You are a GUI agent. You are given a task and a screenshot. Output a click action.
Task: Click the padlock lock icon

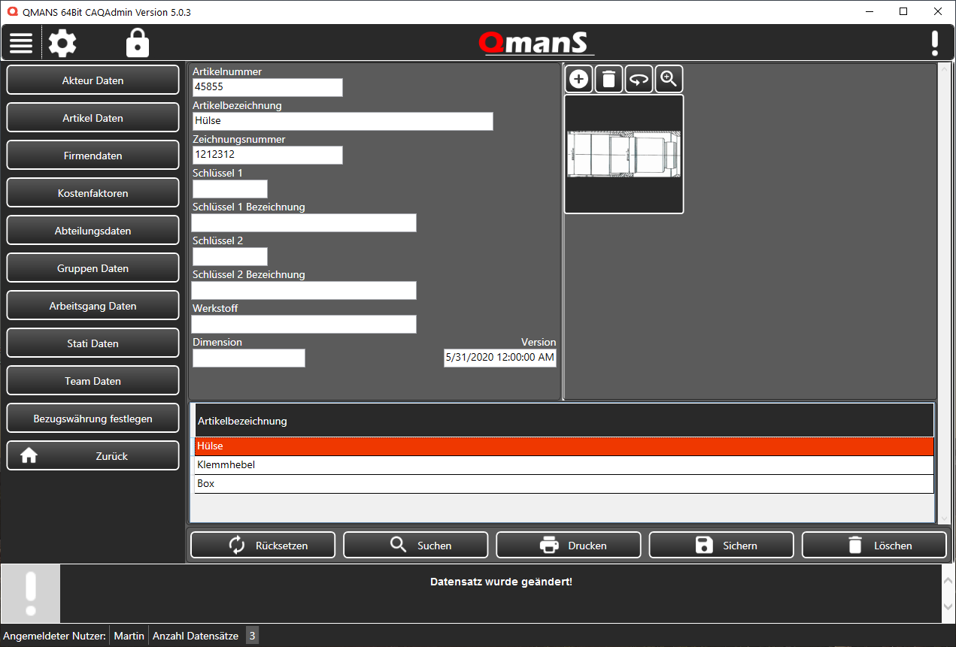click(138, 43)
